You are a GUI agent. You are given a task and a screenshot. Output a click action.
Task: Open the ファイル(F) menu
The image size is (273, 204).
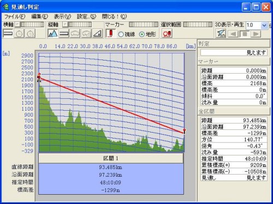[x=15, y=16]
